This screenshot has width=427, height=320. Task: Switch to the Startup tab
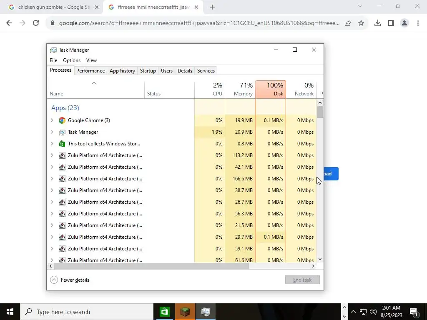pos(148,71)
